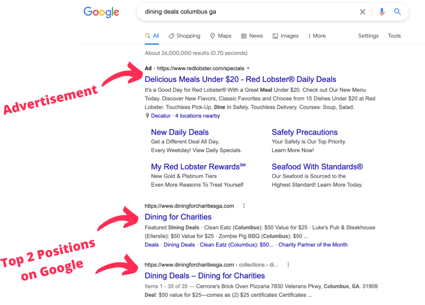Open three-dot menu beside first diningforcharitiesga.com result
This screenshot has height=305, width=425.
[x=244, y=206]
